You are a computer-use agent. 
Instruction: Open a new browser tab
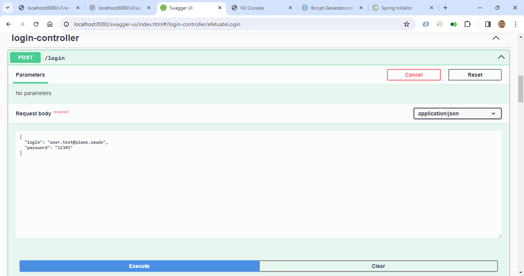tap(445, 8)
